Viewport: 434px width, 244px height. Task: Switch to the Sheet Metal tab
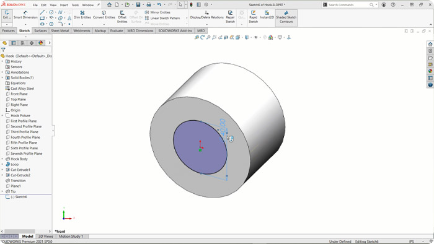point(60,31)
